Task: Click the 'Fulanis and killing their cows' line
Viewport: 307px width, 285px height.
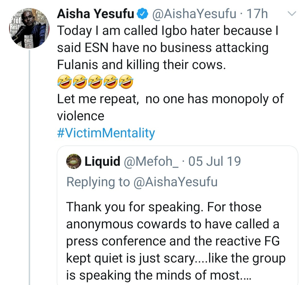Action: coord(141,65)
